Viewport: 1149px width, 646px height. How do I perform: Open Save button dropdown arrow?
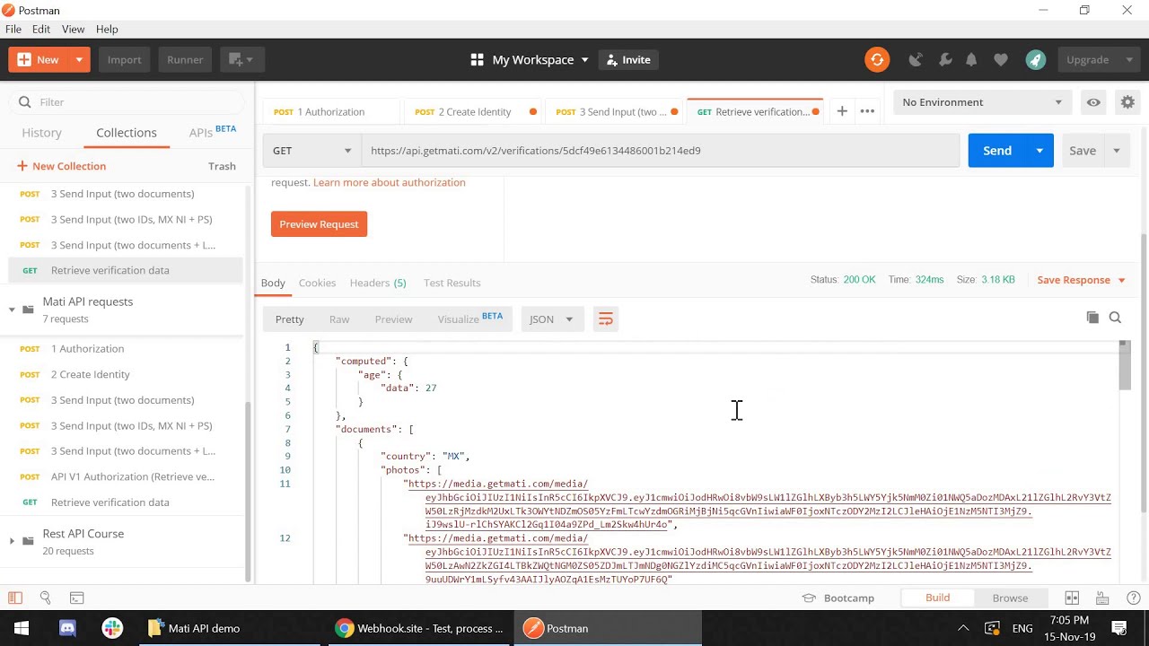pos(1117,151)
